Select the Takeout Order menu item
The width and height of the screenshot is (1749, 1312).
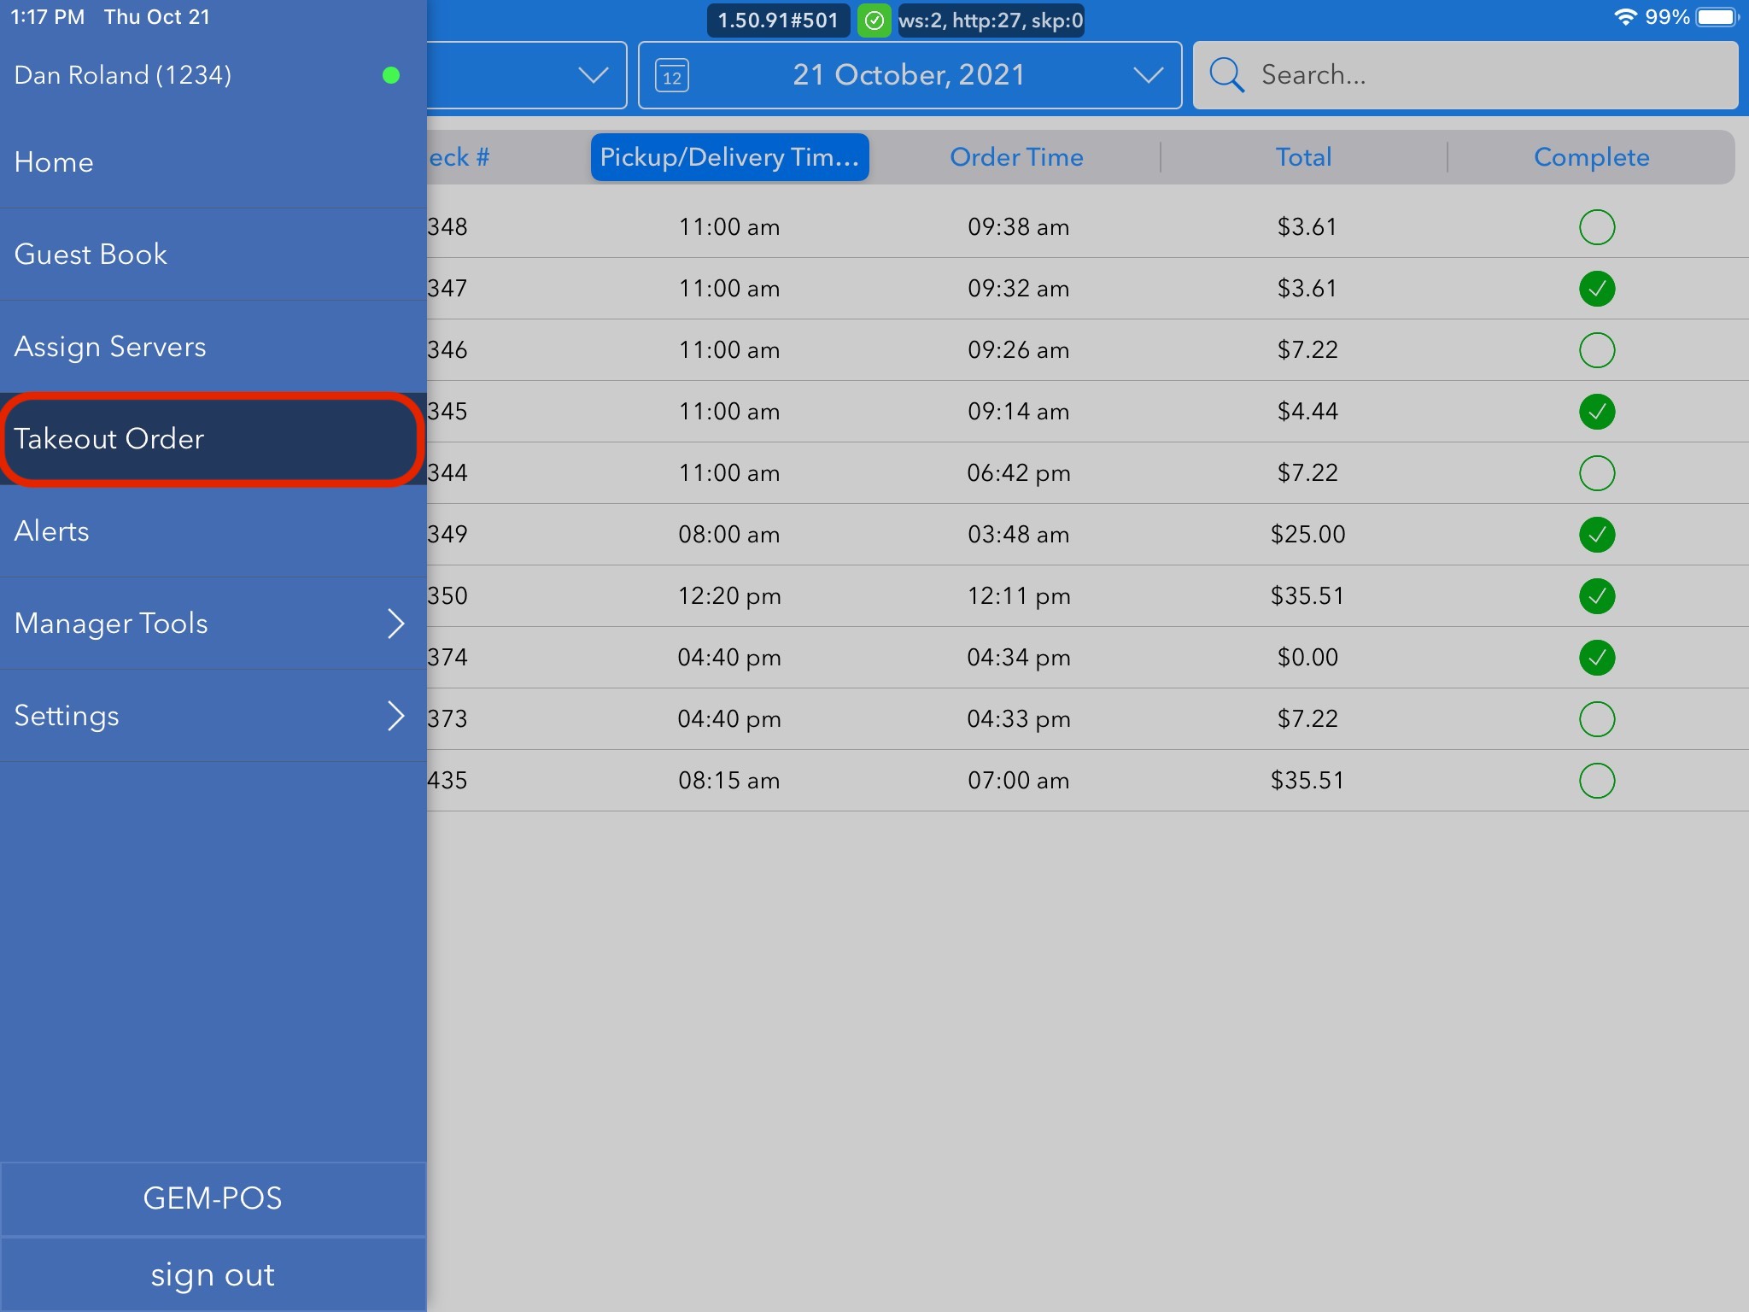tap(109, 439)
